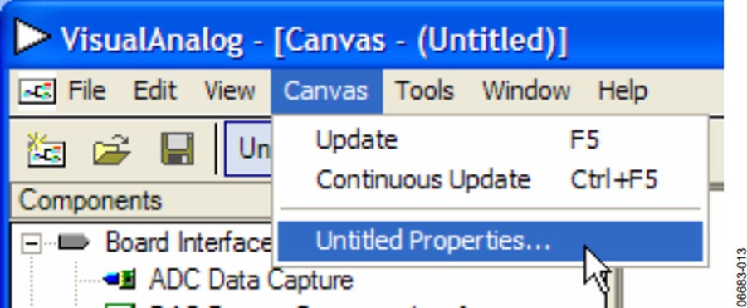
Task: Open the View menu
Action: pos(230,90)
